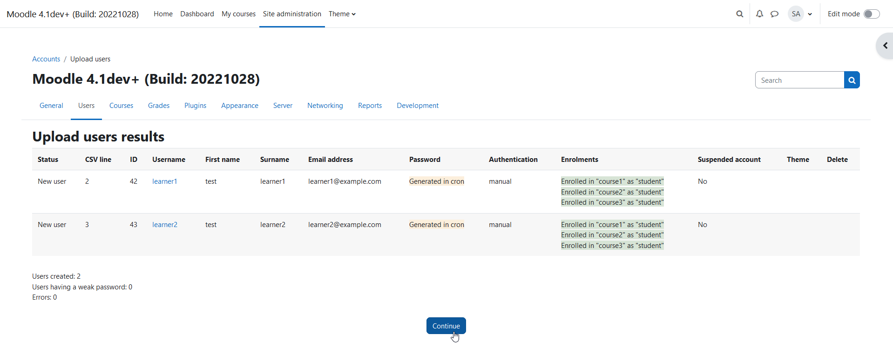
Task: Open messaging speech bubble icon
Action: [774, 14]
